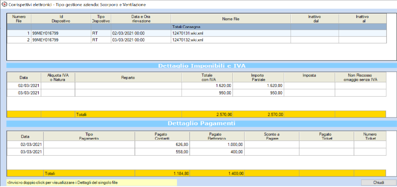Click the 1.400,00 electronic total
Image resolution: width=397 pixels, height=187 pixels.
click(236, 174)
